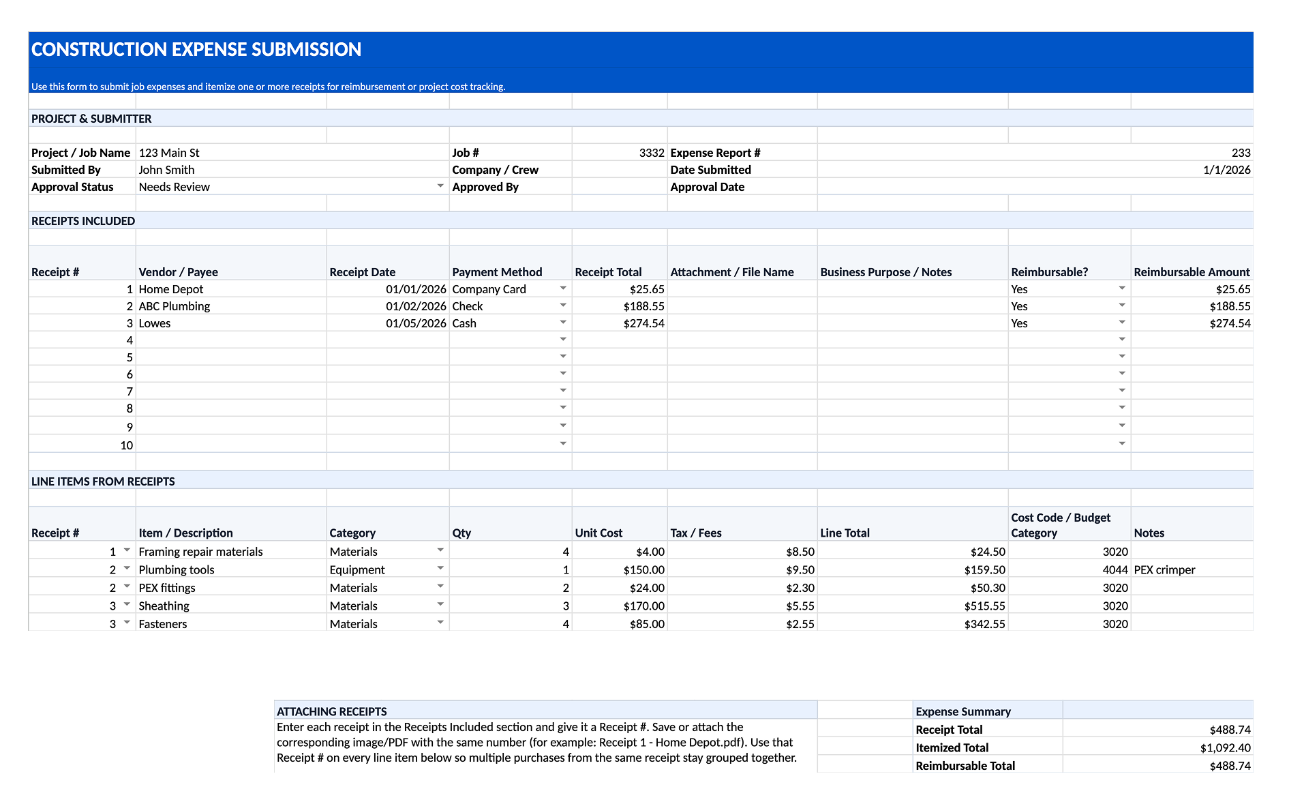Select the PEX fittings description cell
This screenshot has width=1289, height=804.
point(231,587)
